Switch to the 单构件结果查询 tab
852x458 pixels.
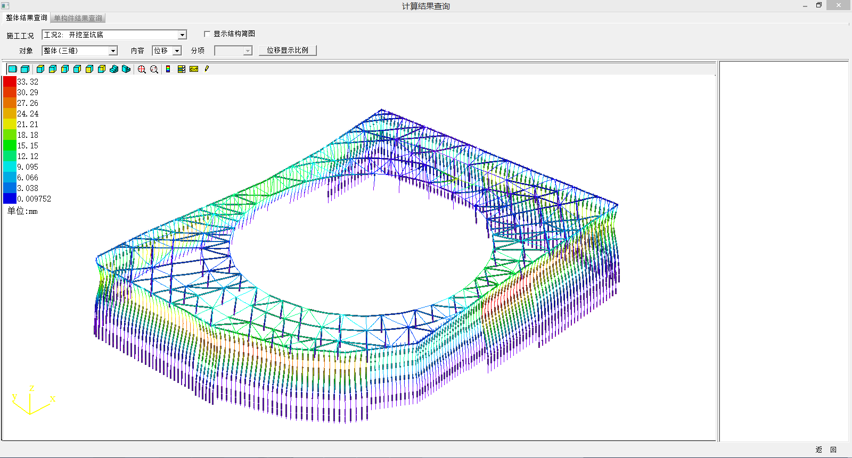[x=78, y=18]
